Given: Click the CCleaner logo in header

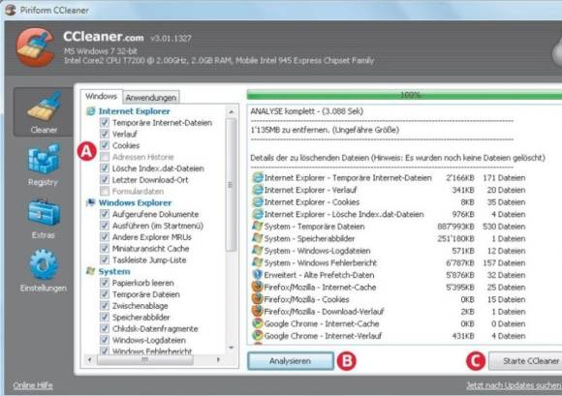Looking at the screenshot, I should pyautogui.click(x=35, y=47).
